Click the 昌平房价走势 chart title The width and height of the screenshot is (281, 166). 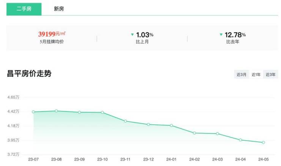click(x=29, y=74)
